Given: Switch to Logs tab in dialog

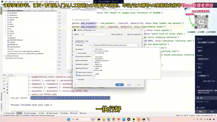Looking at the screenshot, I should (87, 41).
